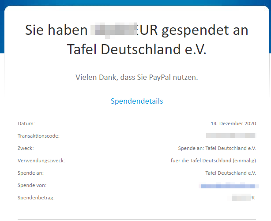Select 'Spende an: Tafel Deutschland e.V.' value
This screenshot has width=271, height=221.
click(217, 148)
